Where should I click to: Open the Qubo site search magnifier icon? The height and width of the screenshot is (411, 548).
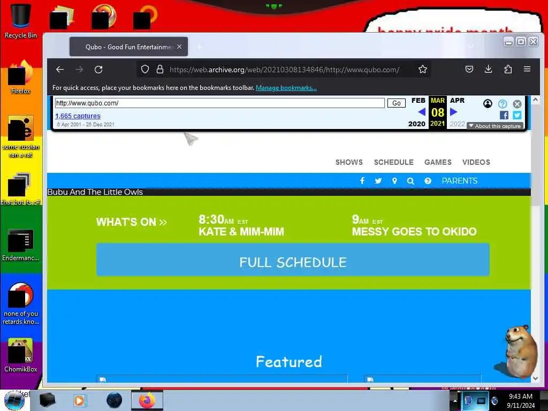click(410, 181)
